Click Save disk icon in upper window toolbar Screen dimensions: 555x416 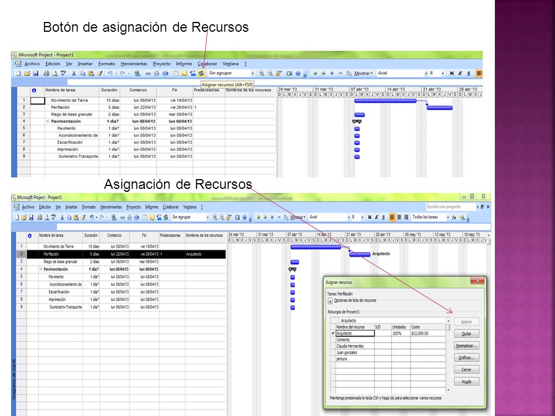coord(36,73)
